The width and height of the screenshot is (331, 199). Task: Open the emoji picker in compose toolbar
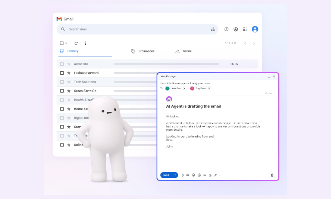tap(193, 175)
